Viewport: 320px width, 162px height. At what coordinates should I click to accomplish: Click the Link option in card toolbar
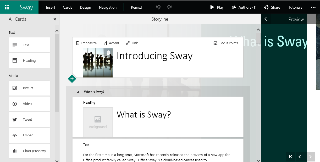[x=132, y=43]
